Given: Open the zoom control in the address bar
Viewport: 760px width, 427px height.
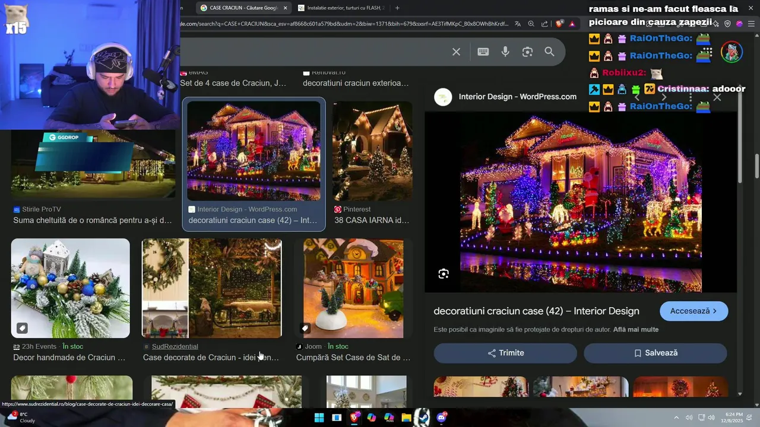Looking at the screenshot, I should pos(531,24).
